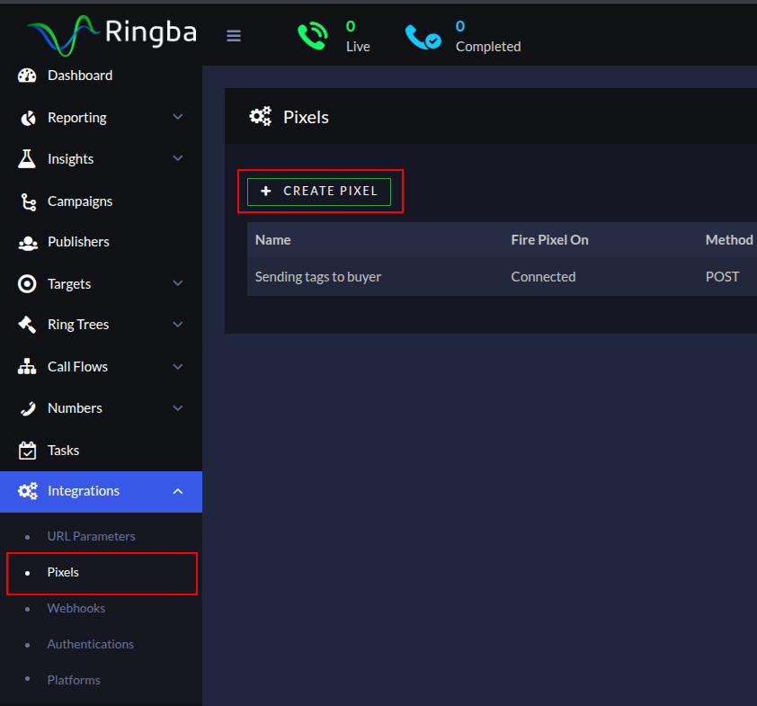The width and height of the screenshot is (757, 706).
Task: Click the Create Pixel button label
Action: (x=330, y=192)
